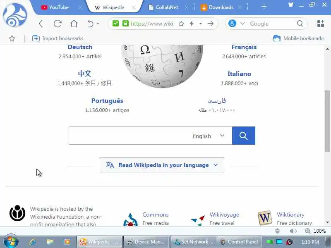This screenshot has height=248, width=331.
Task: Click the Wiktionary W tile icon
Action: point(265,218)
